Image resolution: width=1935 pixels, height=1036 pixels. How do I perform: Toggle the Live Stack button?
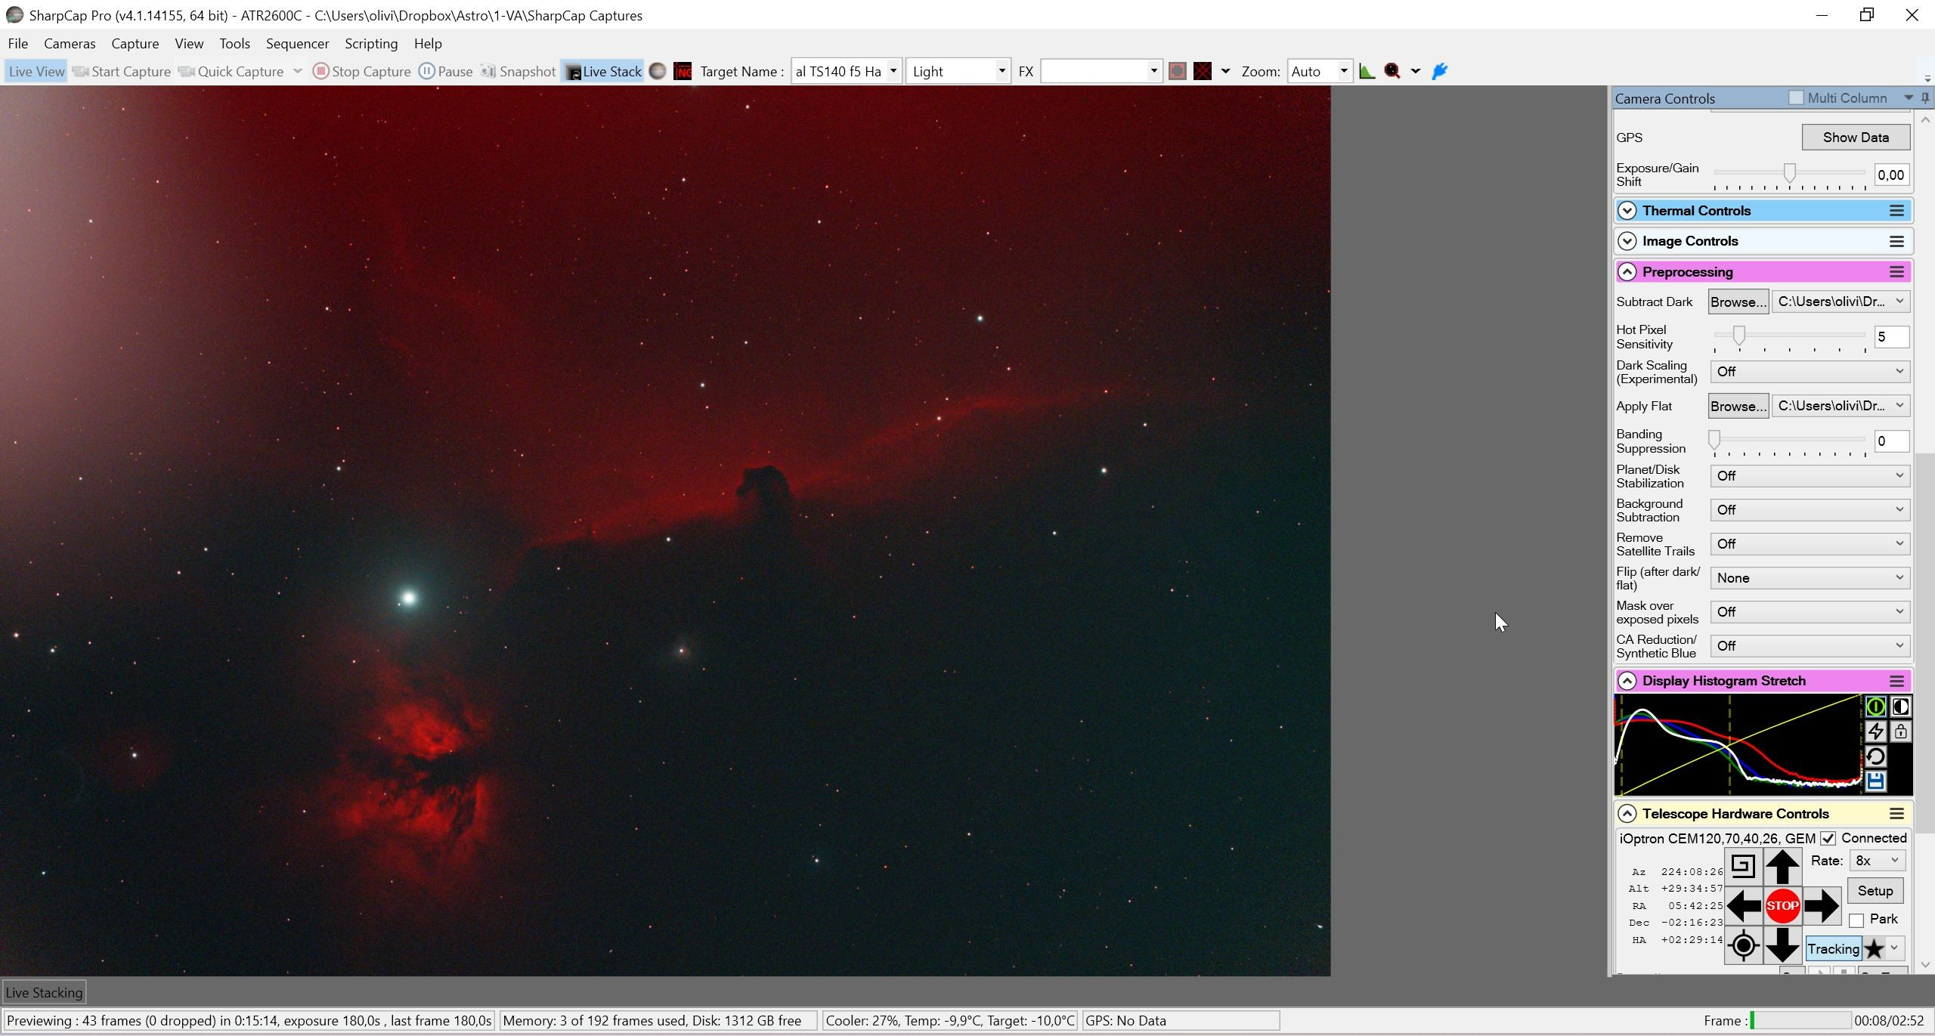click(x=603, y=72)
